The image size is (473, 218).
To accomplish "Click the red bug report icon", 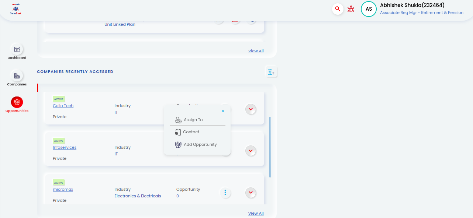I will click(x=351, y=9).
